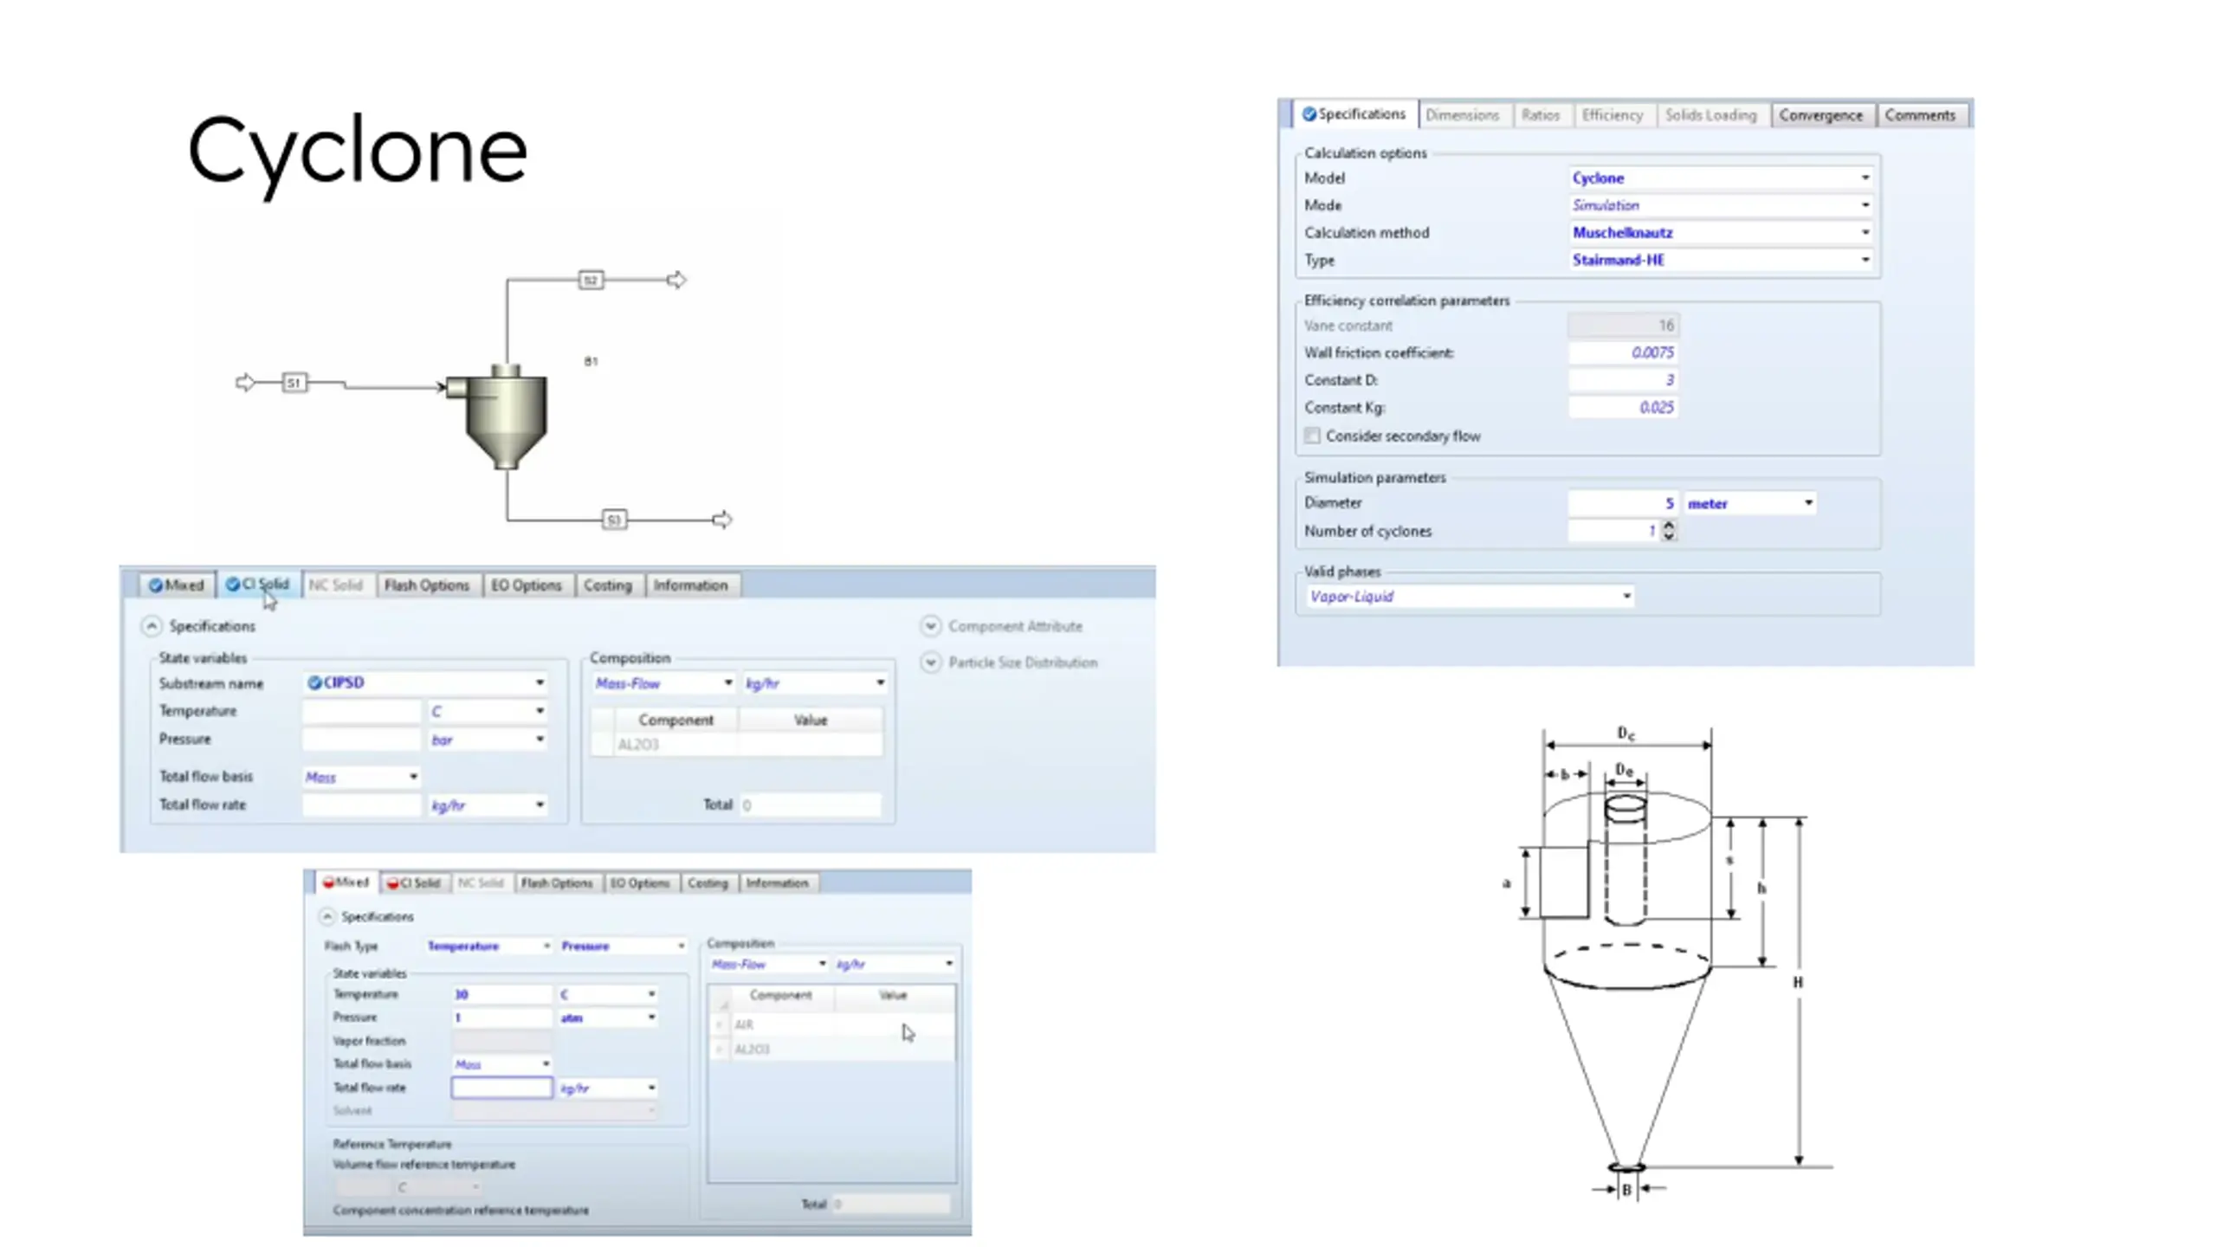Increase Number of cyclones stepper
The width and height of the screenshot is (2217, 1247).
1669,526
